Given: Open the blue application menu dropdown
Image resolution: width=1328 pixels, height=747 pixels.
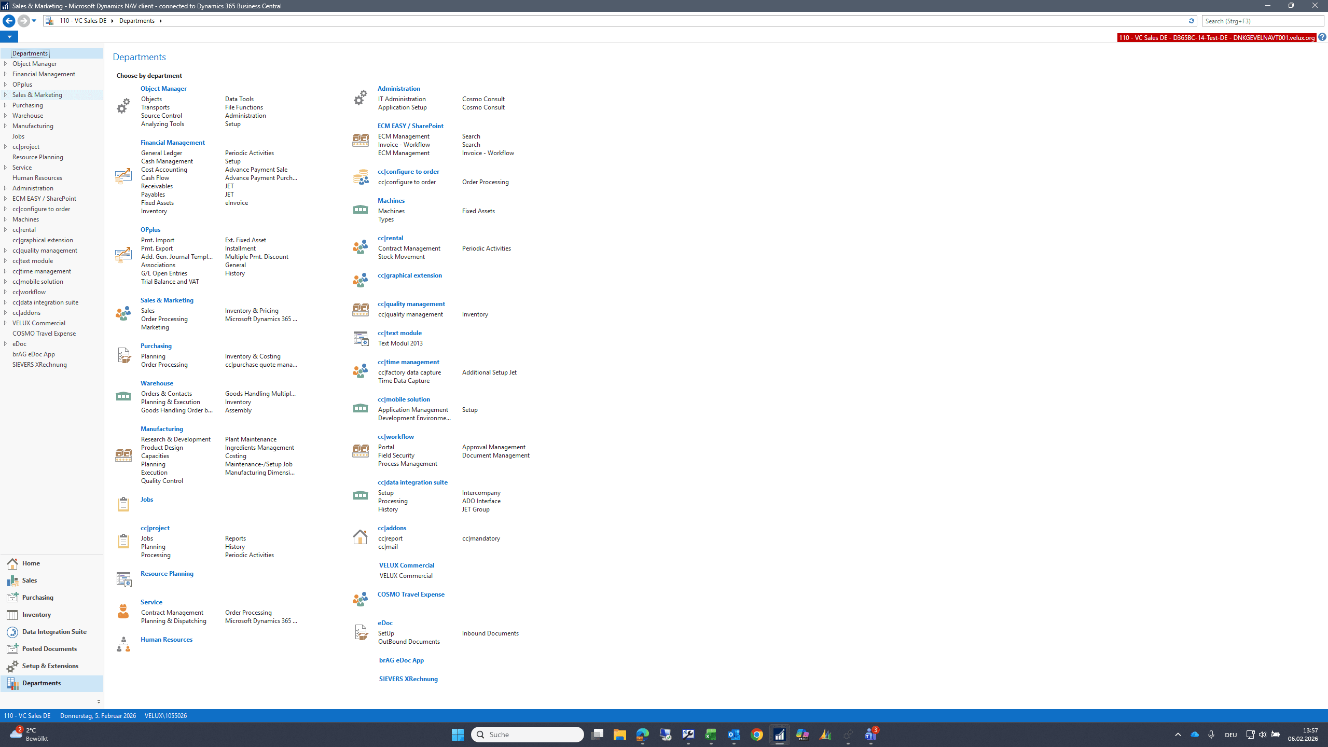Looking at the screenshot, I should (9, 37).
